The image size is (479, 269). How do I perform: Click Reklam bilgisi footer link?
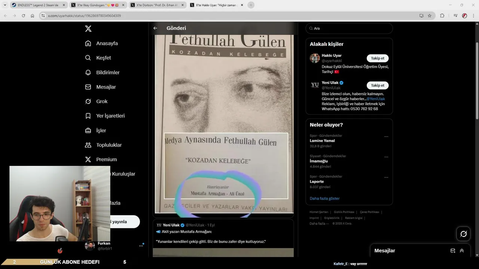(354, 218)
